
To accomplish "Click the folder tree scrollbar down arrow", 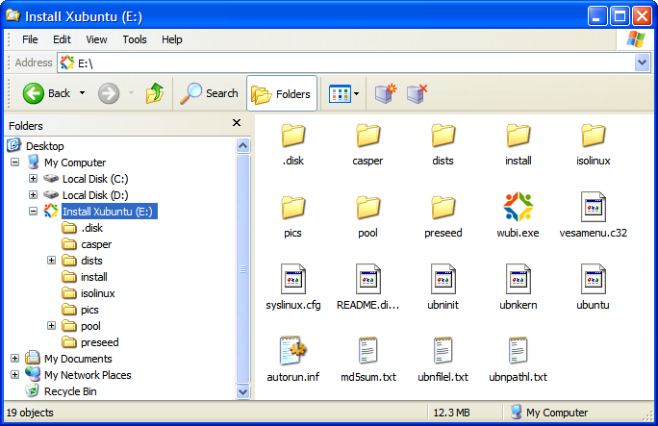I will click(243, 392).
